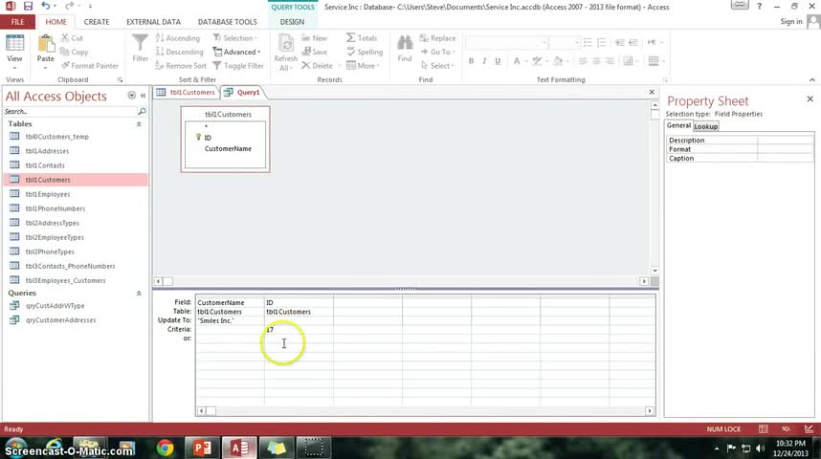The image size is (821, 459).
Task: Click the Copy command
Action: pos(75,52)
